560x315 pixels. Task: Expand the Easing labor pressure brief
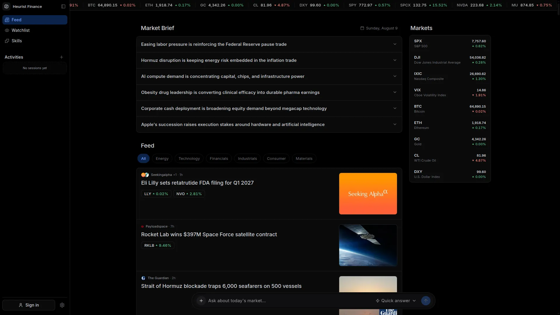click(269, 44)
